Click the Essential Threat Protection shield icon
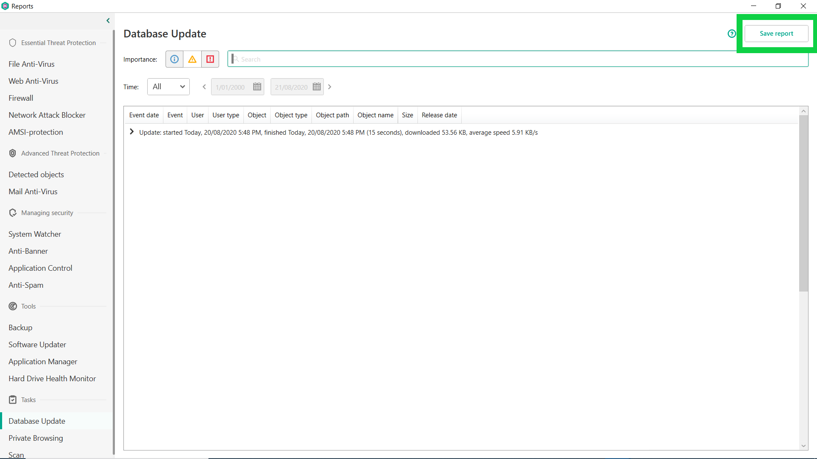The width and height of the screenshot is (817, 459). pos(13,43)
